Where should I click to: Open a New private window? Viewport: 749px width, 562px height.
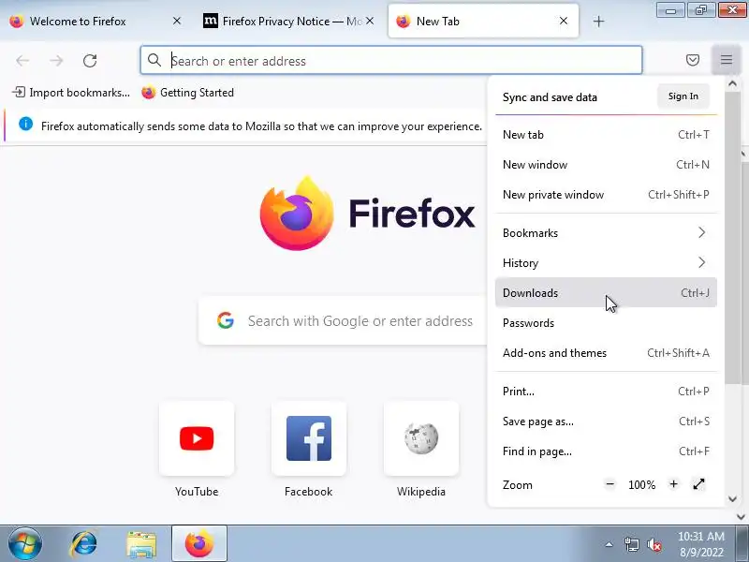[606, 195]
